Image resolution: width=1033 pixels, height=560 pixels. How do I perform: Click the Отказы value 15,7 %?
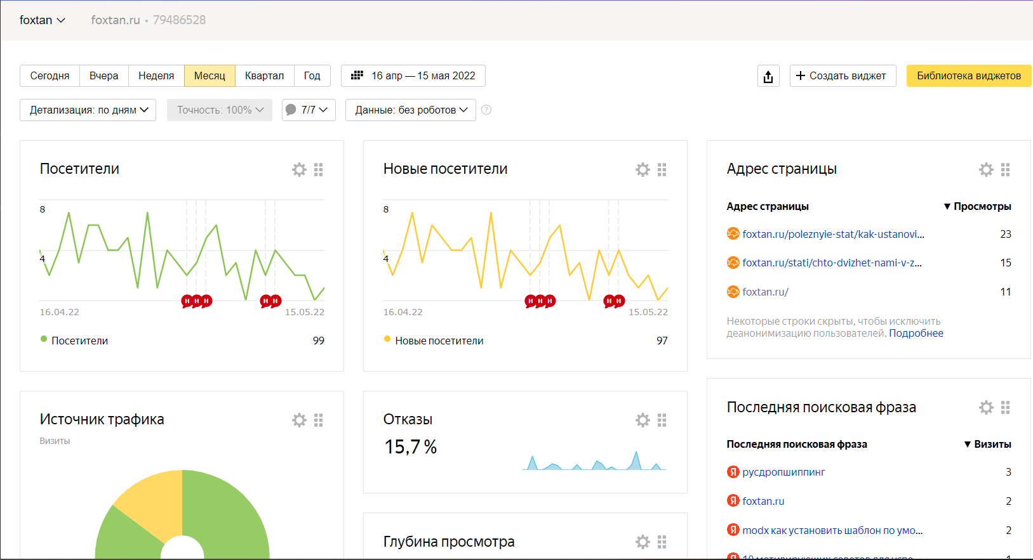411,447
